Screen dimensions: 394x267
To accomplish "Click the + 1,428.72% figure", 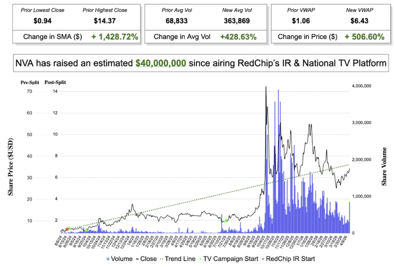I will [x=115, y=37].
